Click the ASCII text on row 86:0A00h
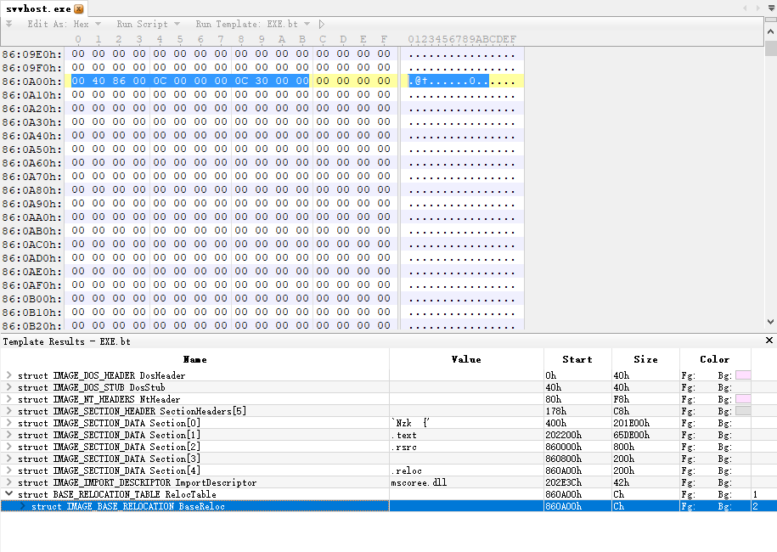The width and height of the screenshot is (777, 552). (x=462, y=81)
